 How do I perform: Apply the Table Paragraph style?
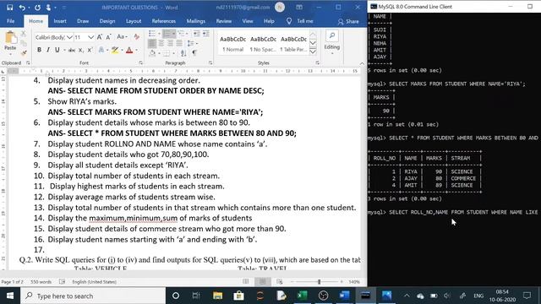[293, 43]
